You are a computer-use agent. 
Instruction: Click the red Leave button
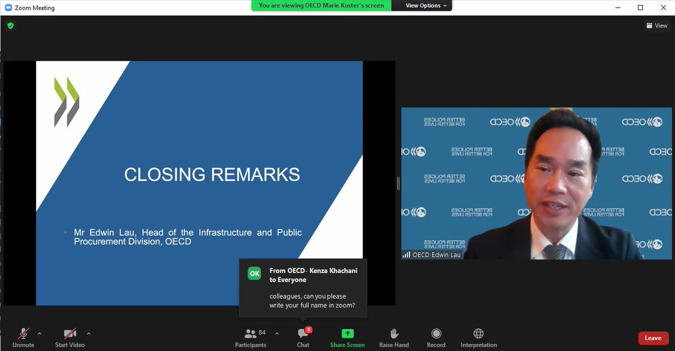pyautogui.click(x=653, y=338)
